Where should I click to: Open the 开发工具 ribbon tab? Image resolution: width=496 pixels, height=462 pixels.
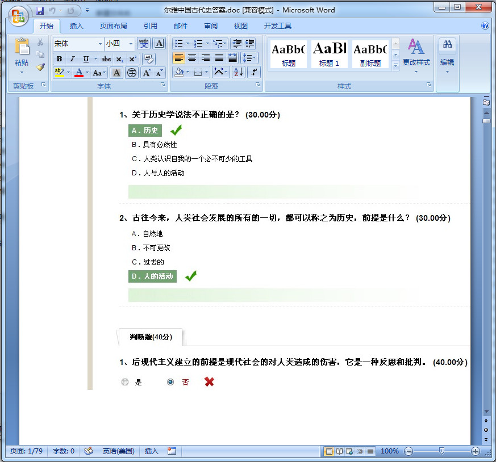[277, 26]
